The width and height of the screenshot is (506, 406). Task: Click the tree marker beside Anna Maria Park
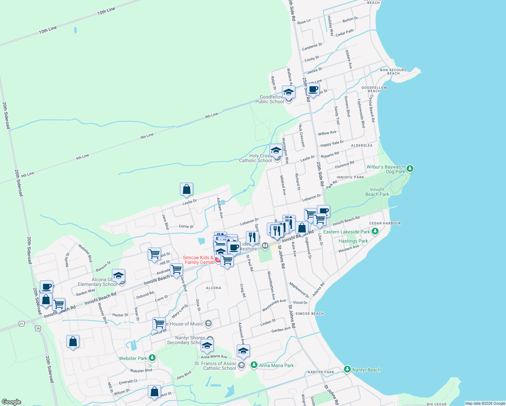click(254, 365)
